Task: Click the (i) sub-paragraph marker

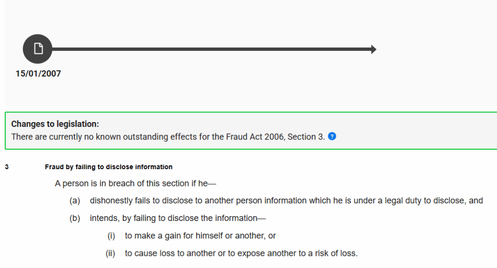Action: (x=111, y=236)
